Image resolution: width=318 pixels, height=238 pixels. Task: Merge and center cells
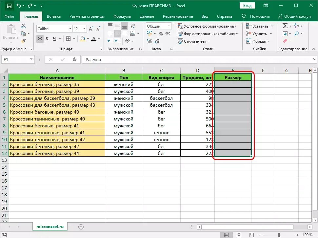tap(133, 33)
